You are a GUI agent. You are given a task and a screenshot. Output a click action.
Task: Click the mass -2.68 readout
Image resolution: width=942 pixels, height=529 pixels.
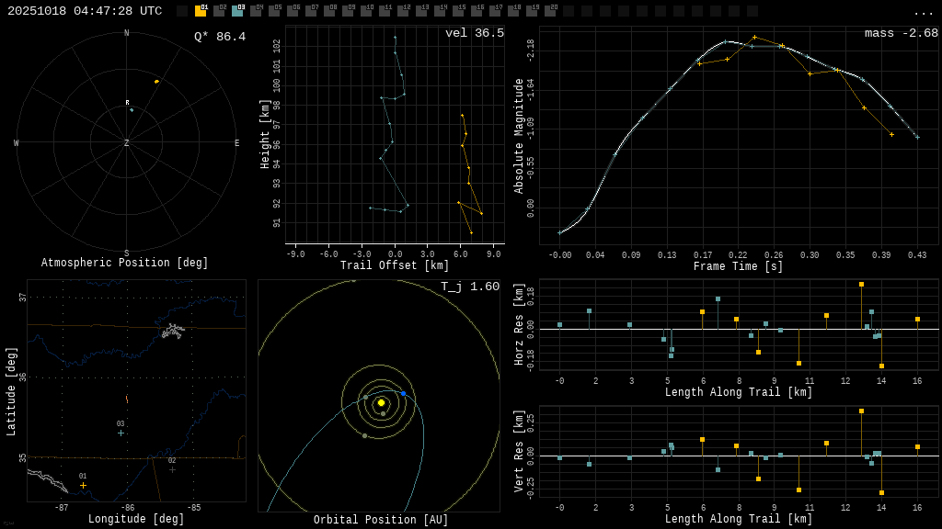click(901, 33)
